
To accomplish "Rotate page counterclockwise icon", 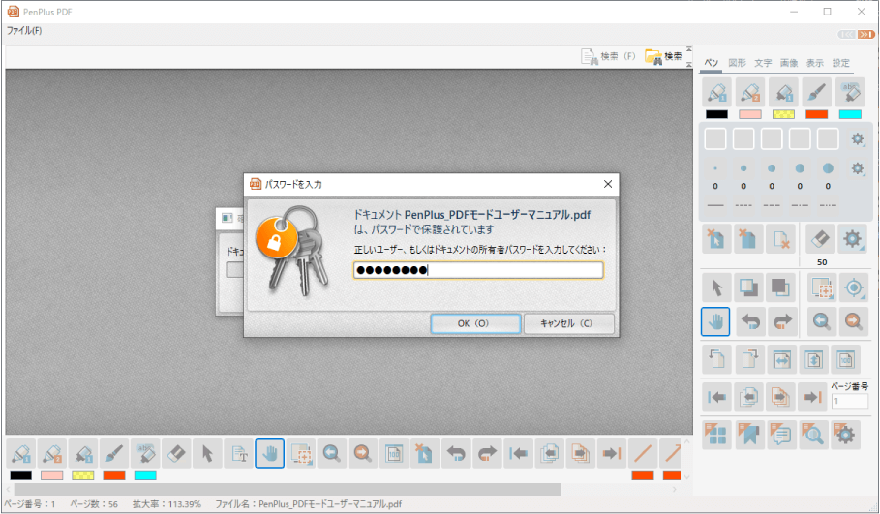I will [716, 360].
